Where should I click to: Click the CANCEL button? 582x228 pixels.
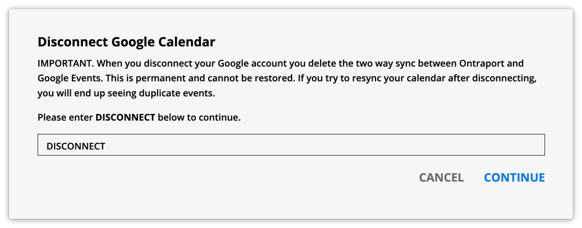point(441,178)
